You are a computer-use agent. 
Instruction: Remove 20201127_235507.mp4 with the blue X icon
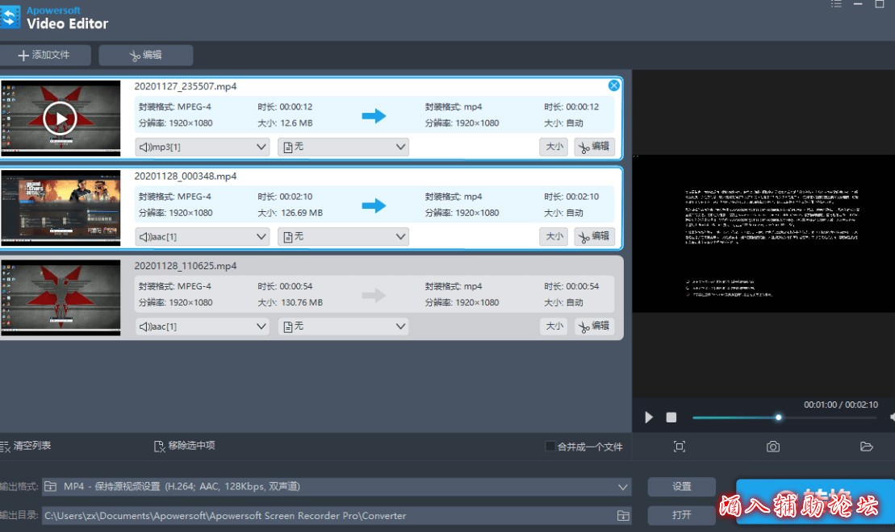[x=614, y=85]
